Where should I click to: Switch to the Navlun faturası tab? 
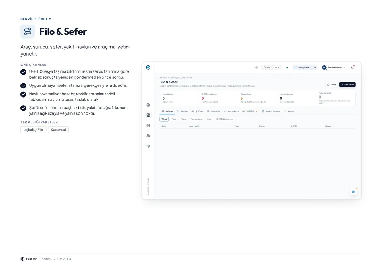[x=271, y=111]
